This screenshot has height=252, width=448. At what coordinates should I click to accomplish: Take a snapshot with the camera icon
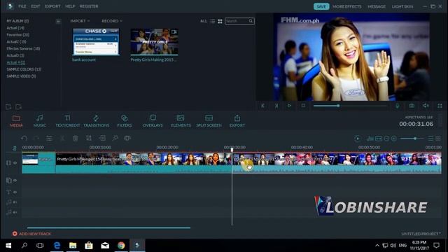pyautogui.click(x=412, y=106)
